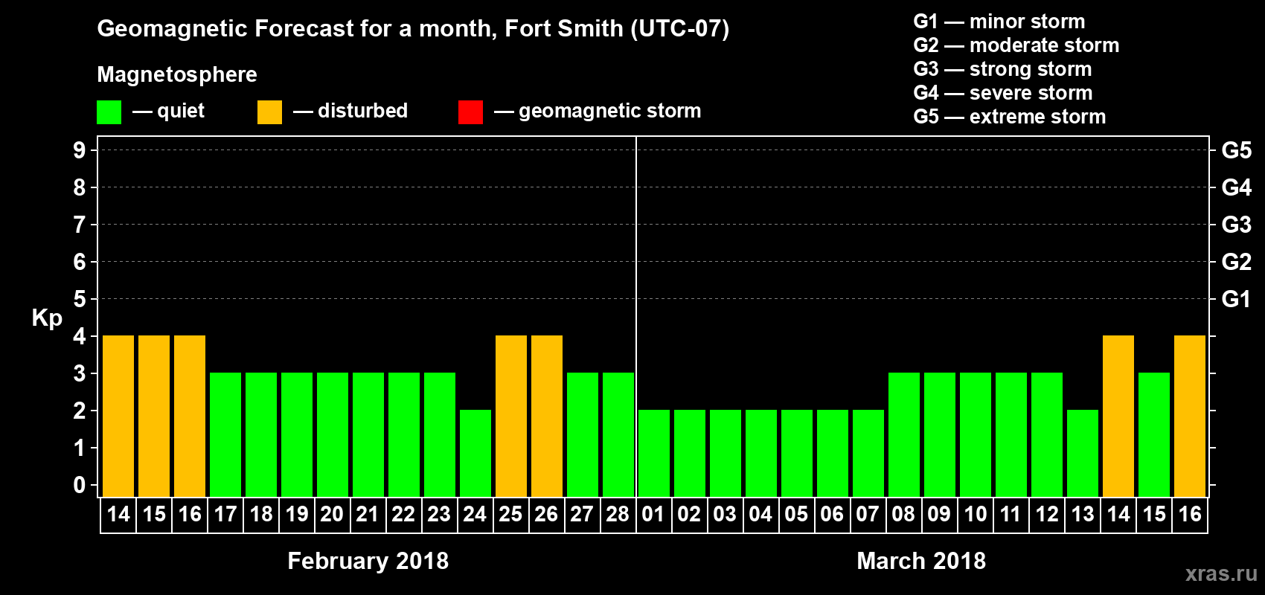Click date cell 01 in March
The height and width of the screenshot is (595, 1265).
pos(653,515)
